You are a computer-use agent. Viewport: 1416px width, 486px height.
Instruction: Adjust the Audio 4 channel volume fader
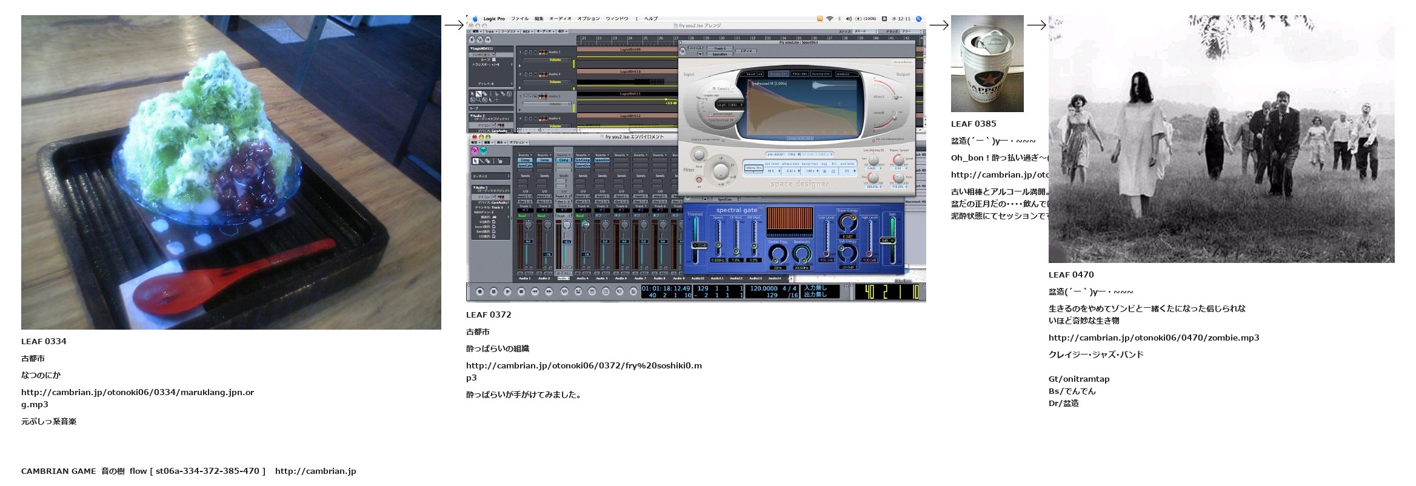[586, 255]
